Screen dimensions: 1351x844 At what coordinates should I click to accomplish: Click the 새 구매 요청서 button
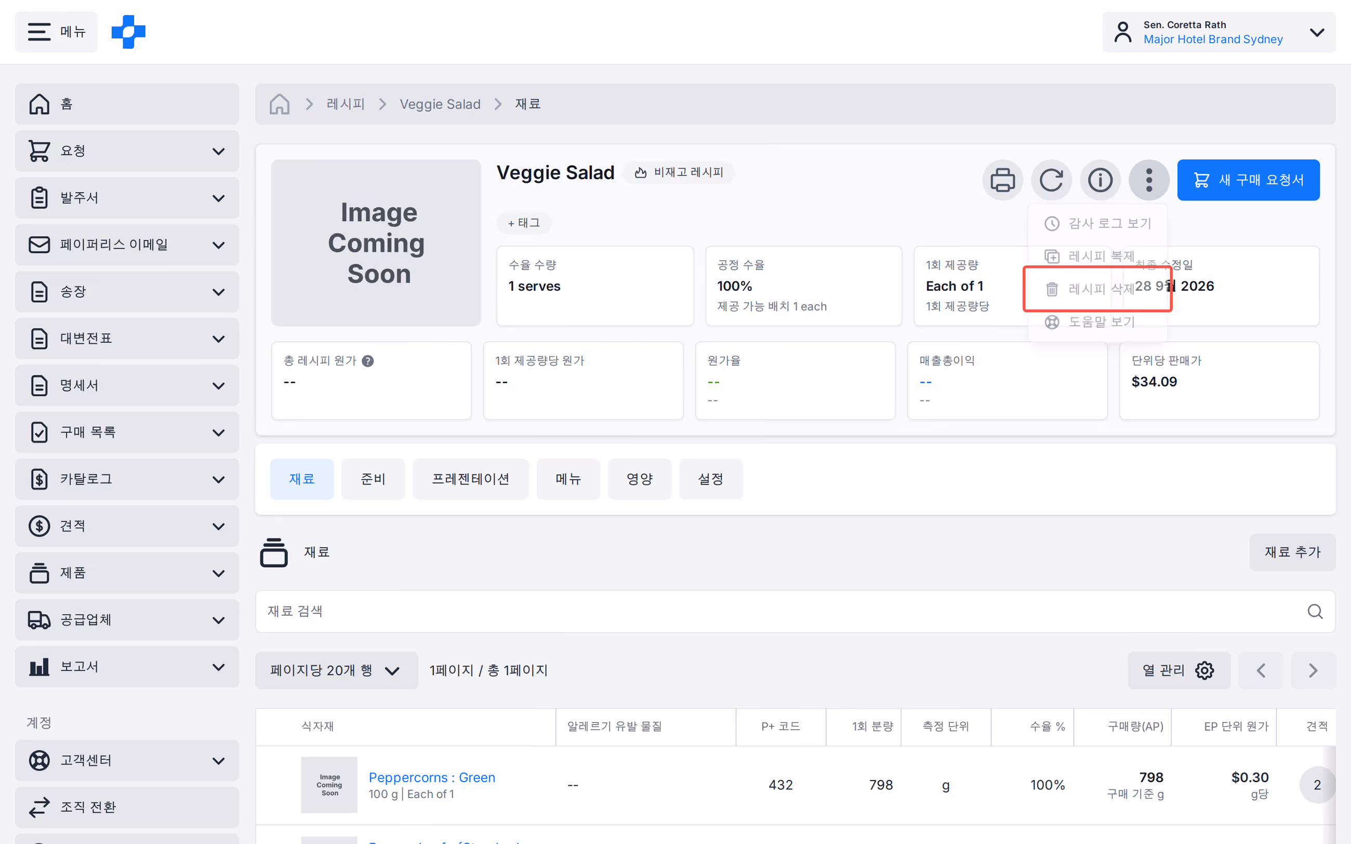(x=1248, y=180)
